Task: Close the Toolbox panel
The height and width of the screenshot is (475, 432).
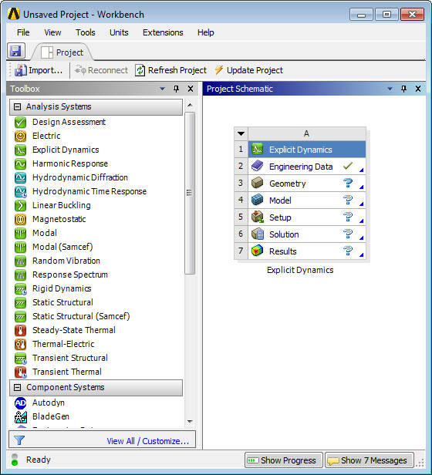Action: pos(191,89)
